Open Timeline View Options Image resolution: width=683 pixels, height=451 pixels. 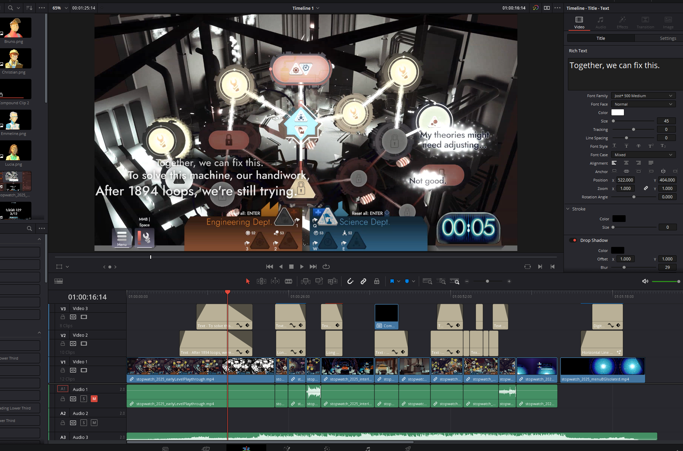[58, 281]
